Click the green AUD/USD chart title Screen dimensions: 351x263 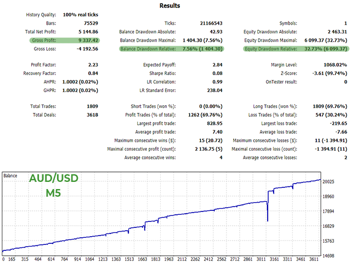pos(54,179)
